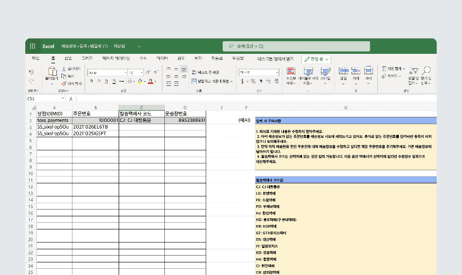This screenshot has height=275, width=462.
Task: Open Editing mode (편집 중) dropdown
Action: [316, 59]
